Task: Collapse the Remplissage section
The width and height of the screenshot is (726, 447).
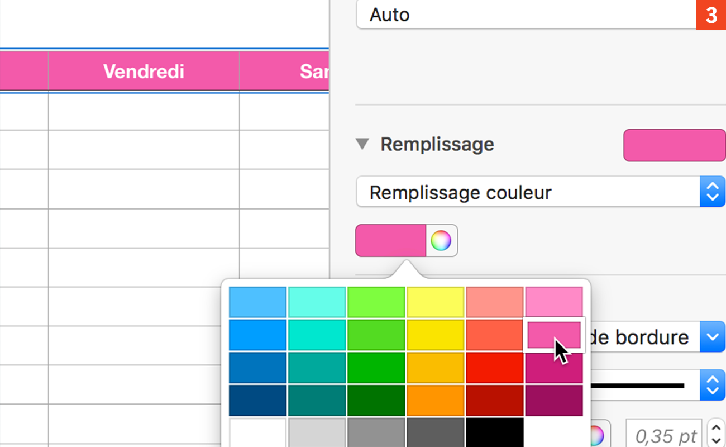Action: tap(362, 144)
